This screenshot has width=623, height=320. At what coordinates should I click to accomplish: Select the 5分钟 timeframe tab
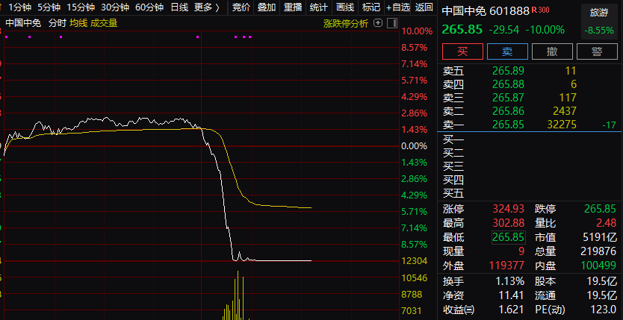pos(49,7)
